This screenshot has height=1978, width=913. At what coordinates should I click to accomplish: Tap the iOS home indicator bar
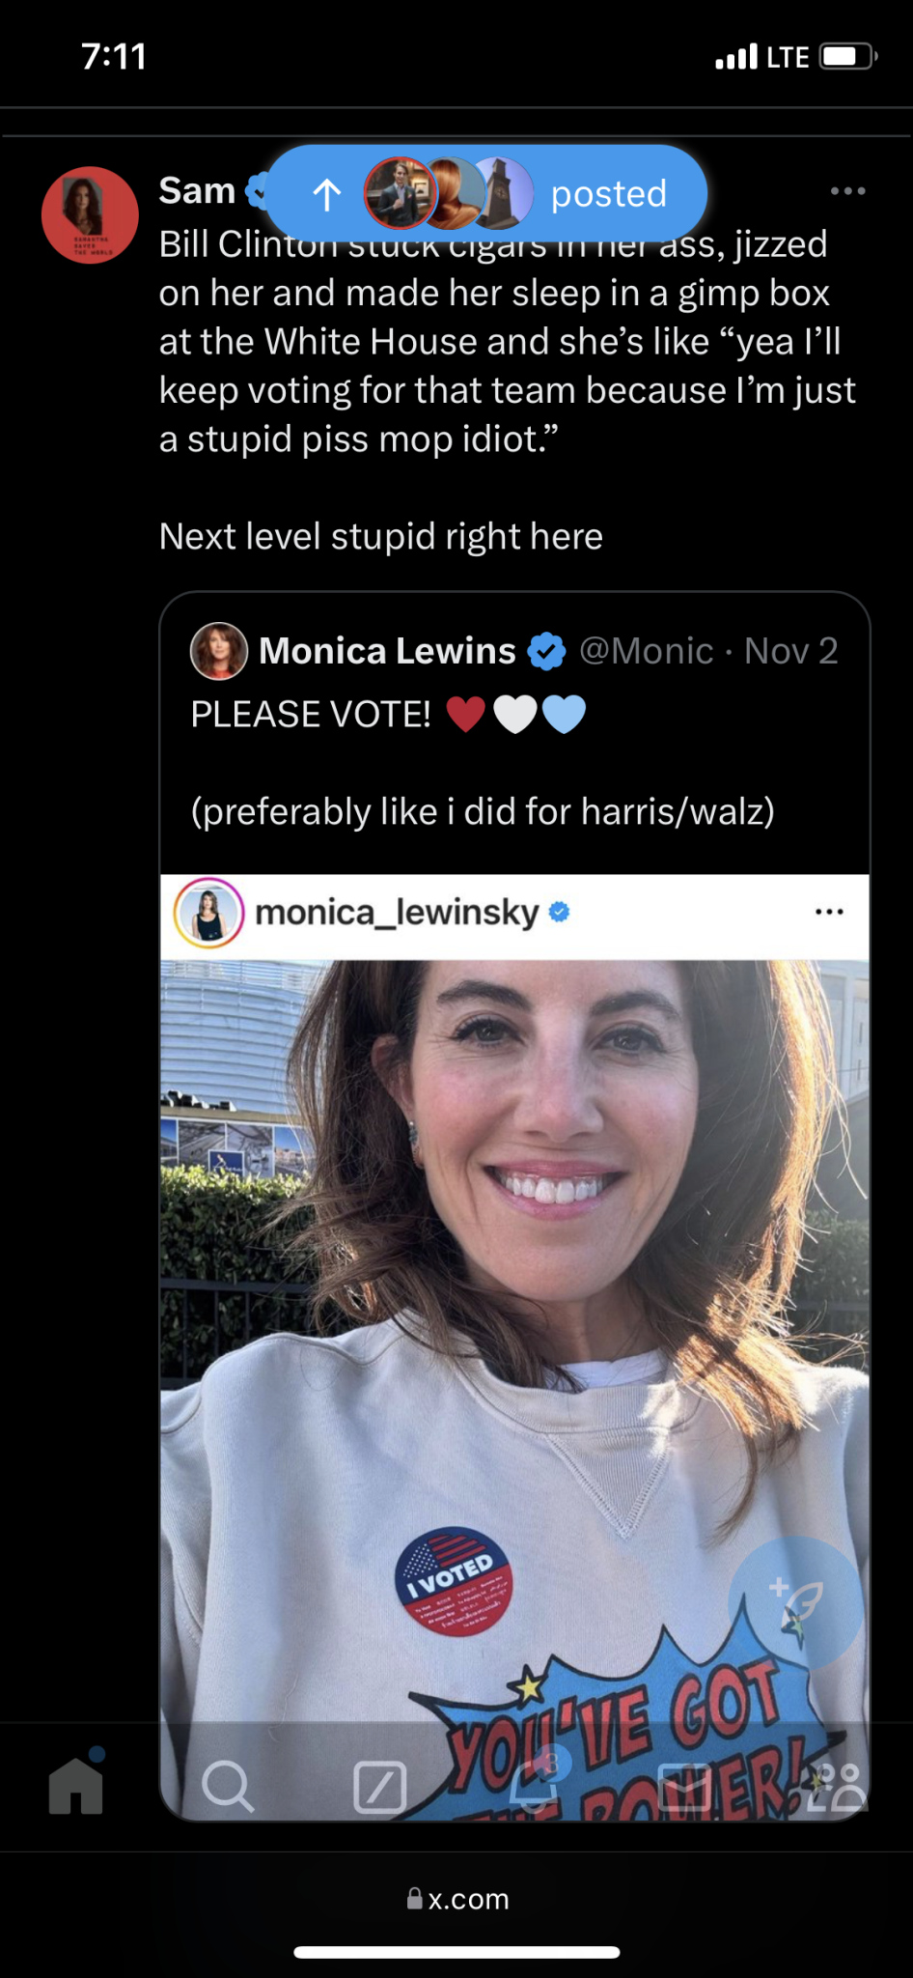click(456, 1952)
